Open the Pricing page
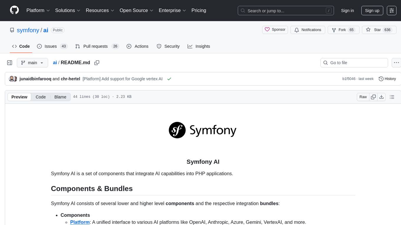 click(x=199, y=10)
